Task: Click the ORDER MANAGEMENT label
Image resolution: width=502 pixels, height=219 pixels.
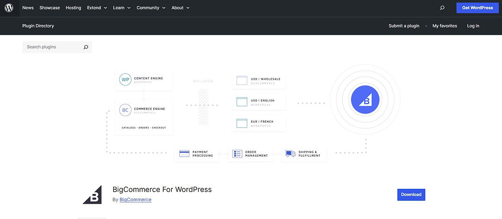Action: coord(257,154)
